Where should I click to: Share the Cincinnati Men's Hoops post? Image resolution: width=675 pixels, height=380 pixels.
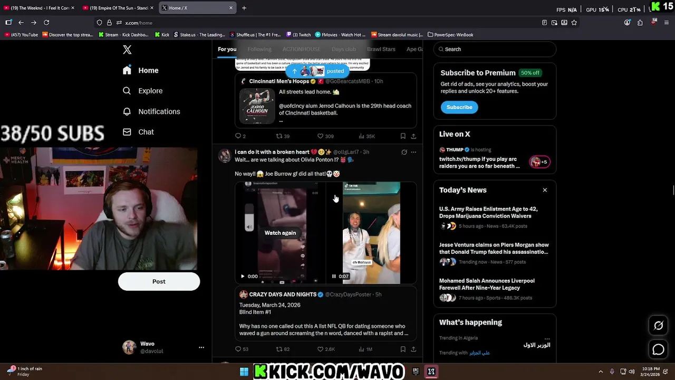[413, 136]
